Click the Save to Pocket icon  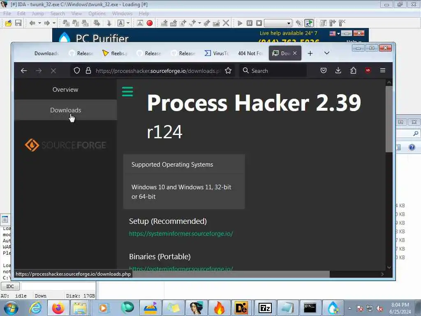[x=324, y=70]
